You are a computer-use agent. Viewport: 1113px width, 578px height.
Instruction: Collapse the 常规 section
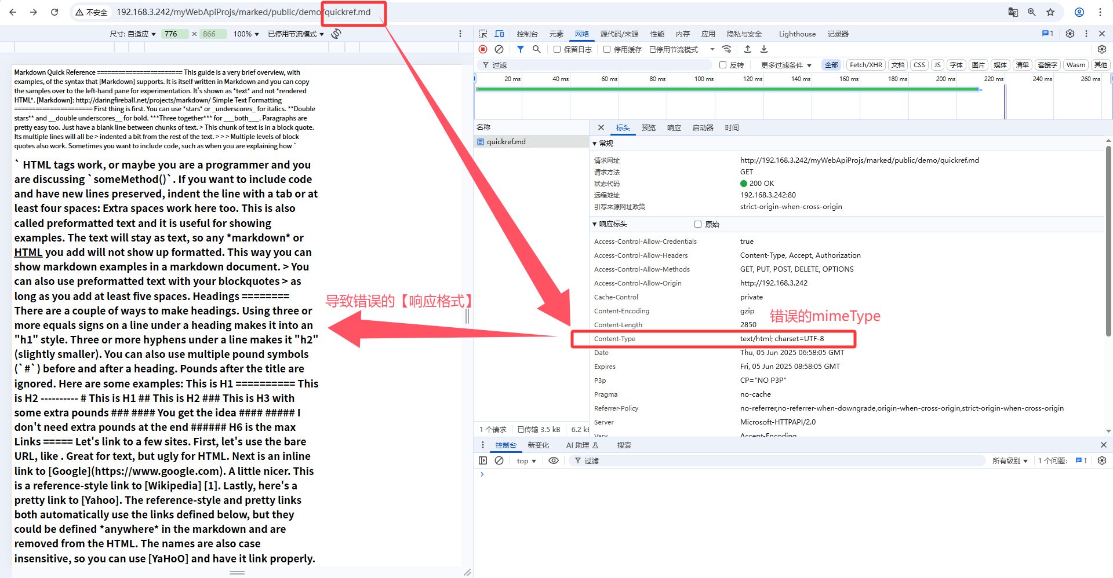pos(603,143)
